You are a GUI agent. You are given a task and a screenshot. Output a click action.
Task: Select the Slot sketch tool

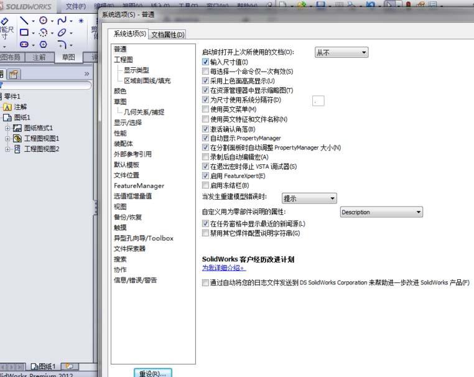[24, 44]
